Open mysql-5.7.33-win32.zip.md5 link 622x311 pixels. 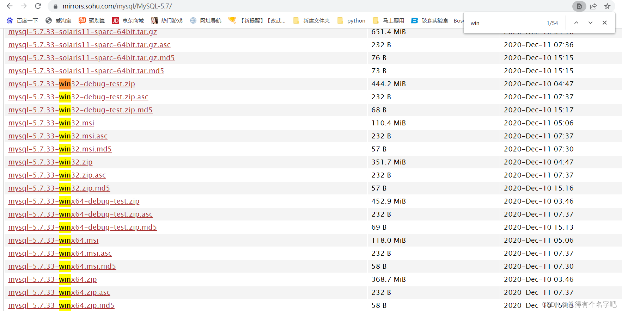click(x=59, y=188)
